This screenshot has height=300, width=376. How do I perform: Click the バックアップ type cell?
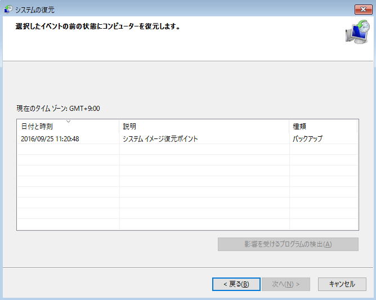tap(307, 139)
